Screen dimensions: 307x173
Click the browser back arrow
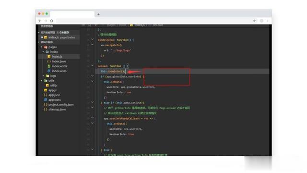coord(40,21)
